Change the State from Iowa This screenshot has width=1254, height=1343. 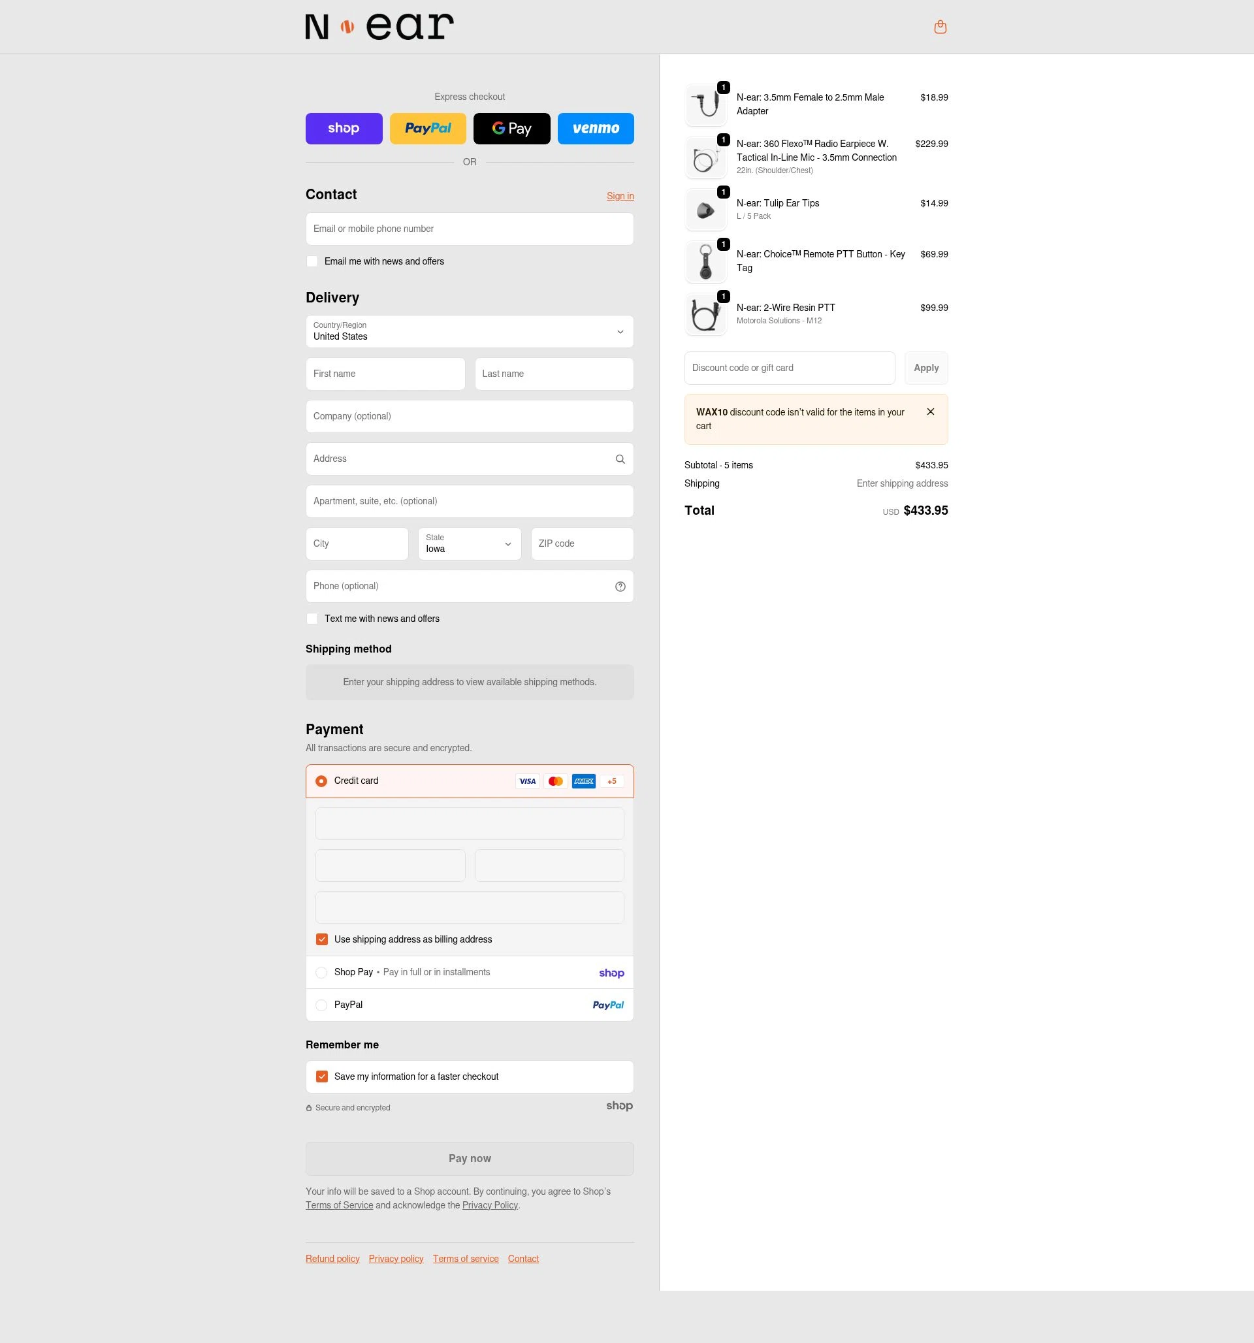click(x=469, y=544)
